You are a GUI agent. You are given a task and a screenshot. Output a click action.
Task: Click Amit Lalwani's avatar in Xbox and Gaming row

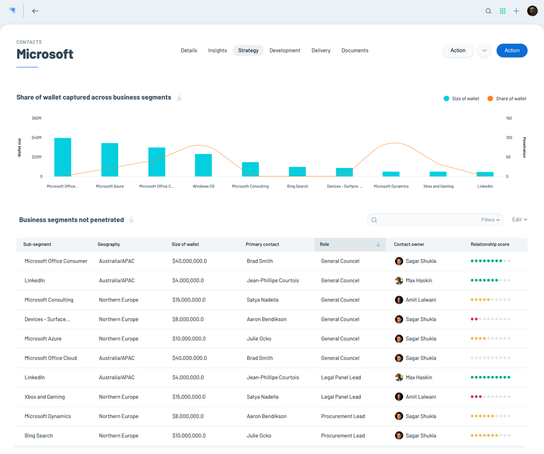click(399, 397)
